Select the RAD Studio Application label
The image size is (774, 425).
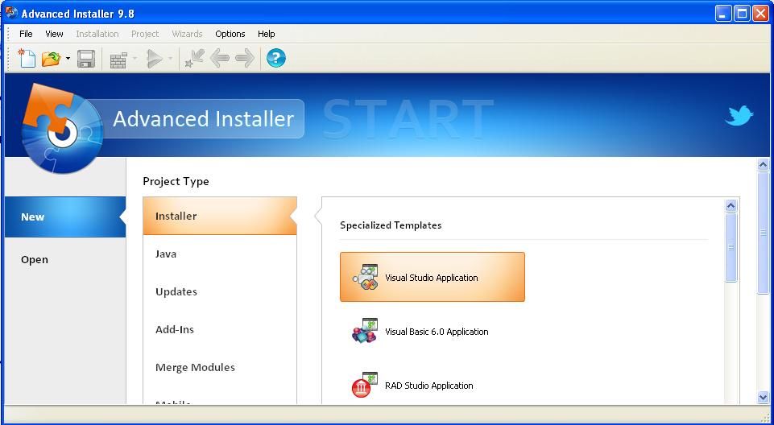click(x=429, y=386)
